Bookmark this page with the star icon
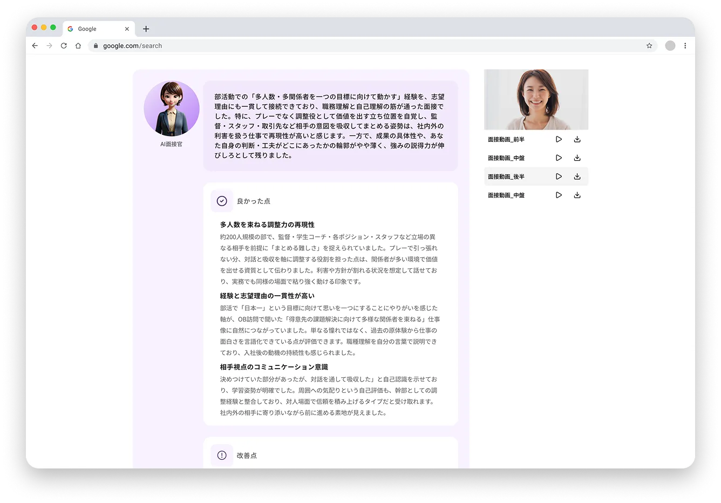This screenshot has width=721, height=503. (649, 46)
